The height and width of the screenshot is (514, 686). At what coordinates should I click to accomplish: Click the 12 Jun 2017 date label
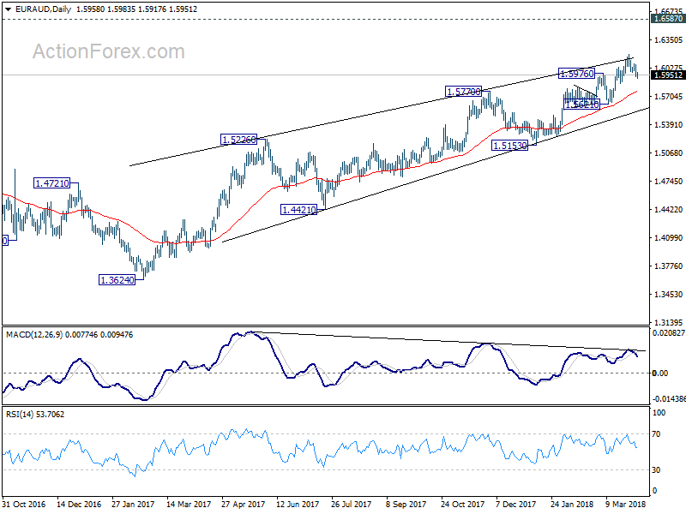click(x=298, y=504)
